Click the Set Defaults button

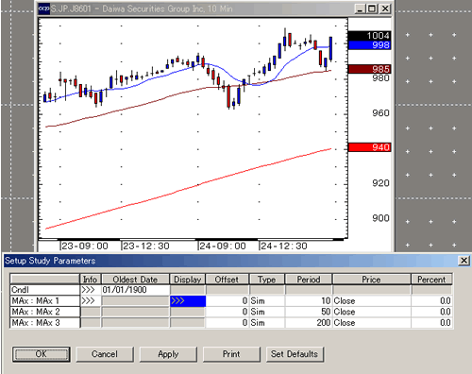pyautogui.click(x=295, y=354)
